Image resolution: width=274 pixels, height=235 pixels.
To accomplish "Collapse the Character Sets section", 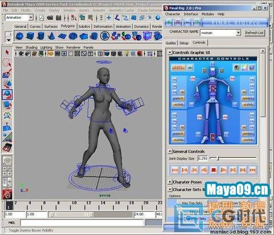I will pyautogui.click(x=170, y=189).
